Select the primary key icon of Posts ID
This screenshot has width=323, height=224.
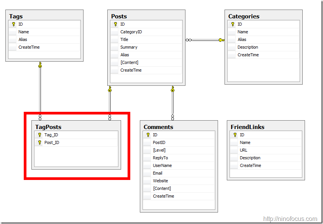click(116, 24)
